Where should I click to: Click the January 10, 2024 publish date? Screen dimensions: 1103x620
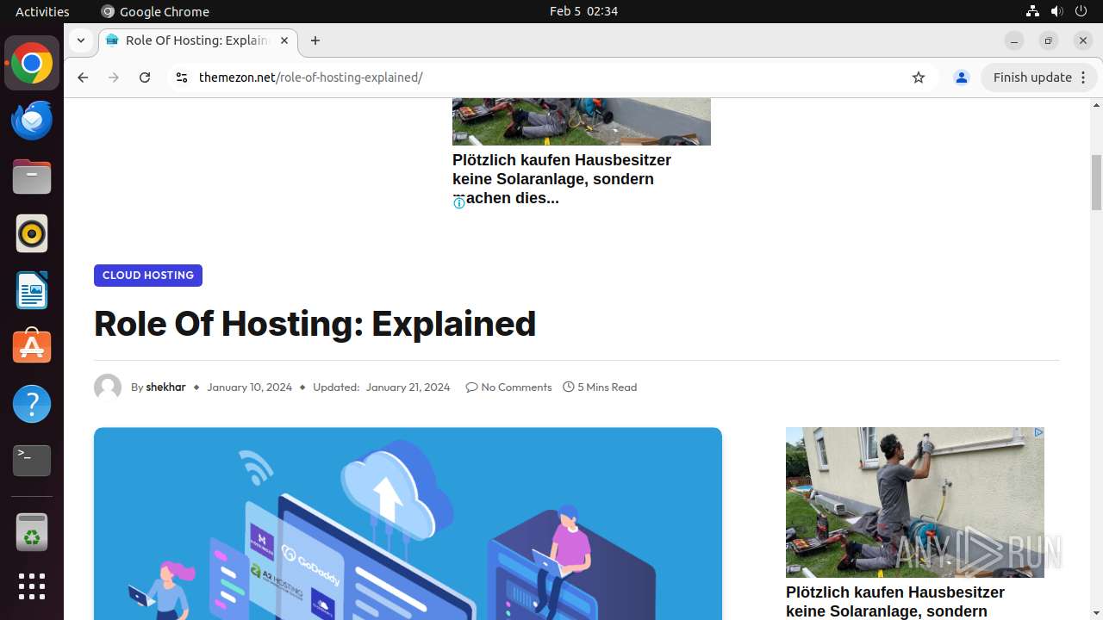click(249, 387)
